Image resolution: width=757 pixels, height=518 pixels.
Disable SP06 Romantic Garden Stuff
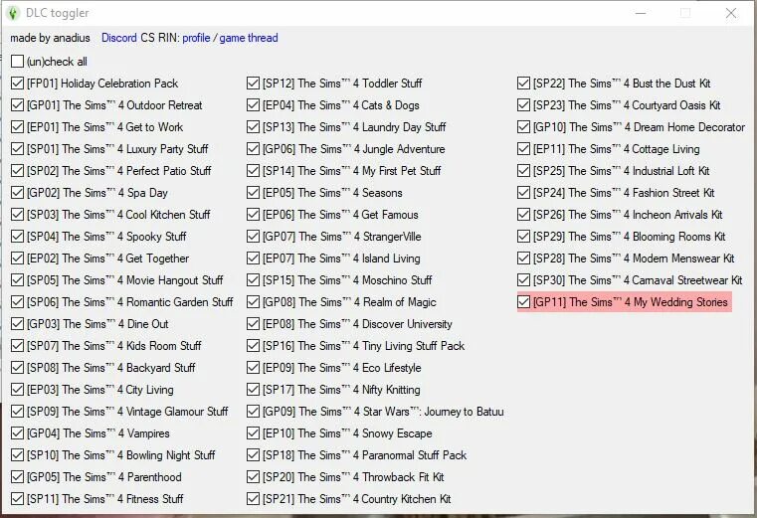coord(17,301)
